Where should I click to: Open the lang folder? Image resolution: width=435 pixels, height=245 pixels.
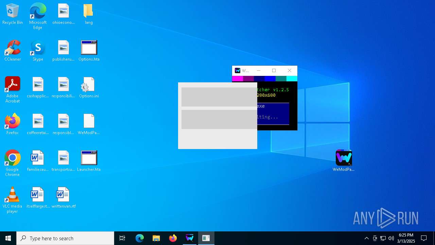(x=89, y=14)
